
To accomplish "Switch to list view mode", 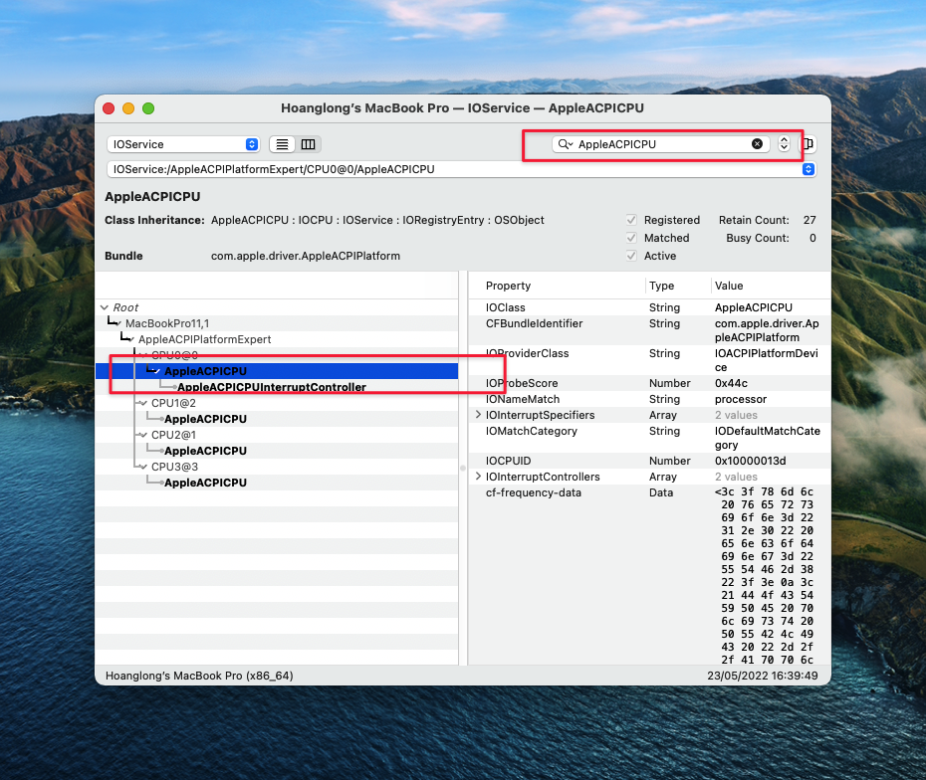I will click(283, 144).
